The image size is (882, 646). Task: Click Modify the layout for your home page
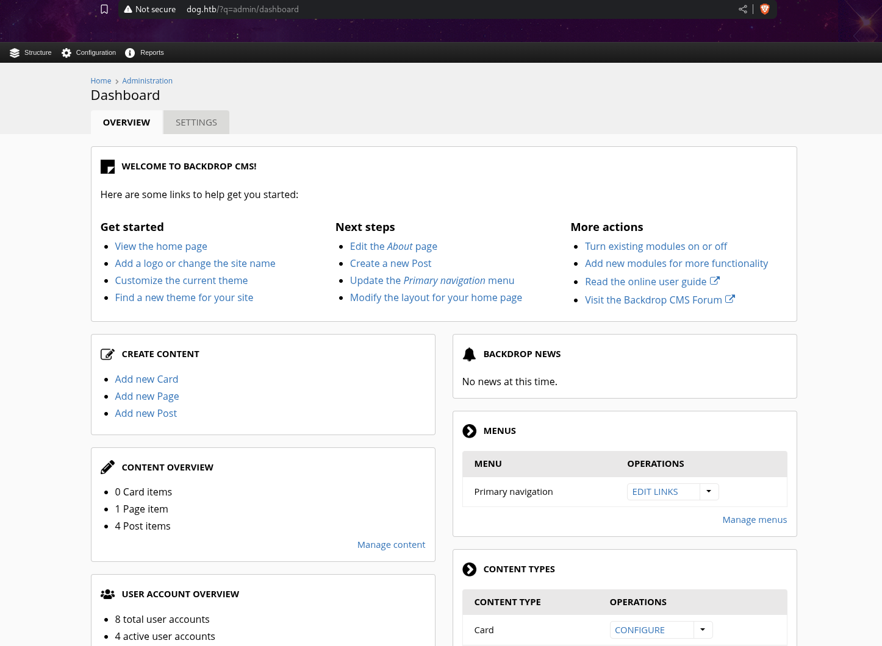(x=436, y=297)
